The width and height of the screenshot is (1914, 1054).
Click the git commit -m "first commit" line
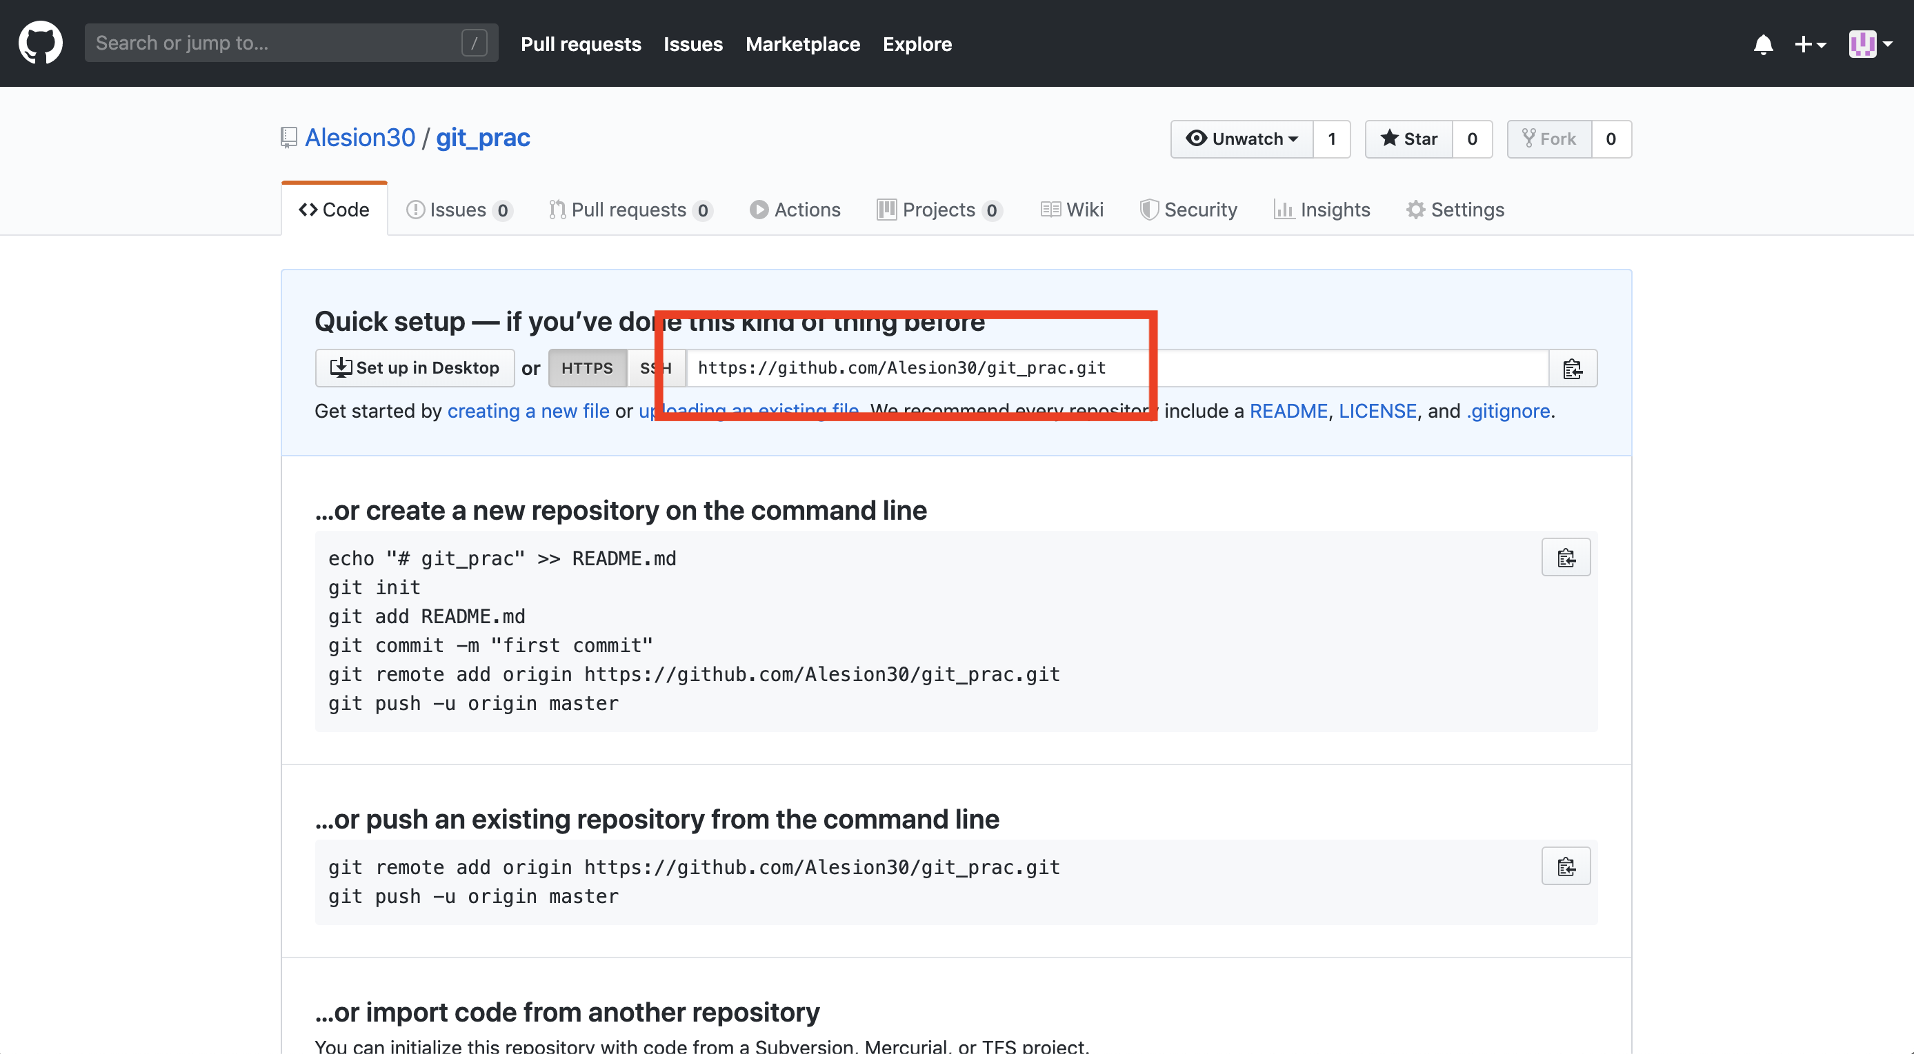490,645
